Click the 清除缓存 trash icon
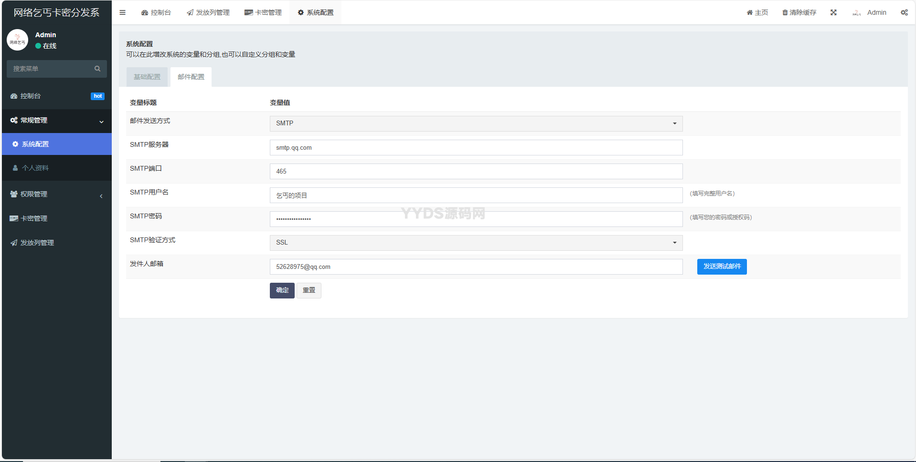Screen dimensions: 916x462 [785, 12]
